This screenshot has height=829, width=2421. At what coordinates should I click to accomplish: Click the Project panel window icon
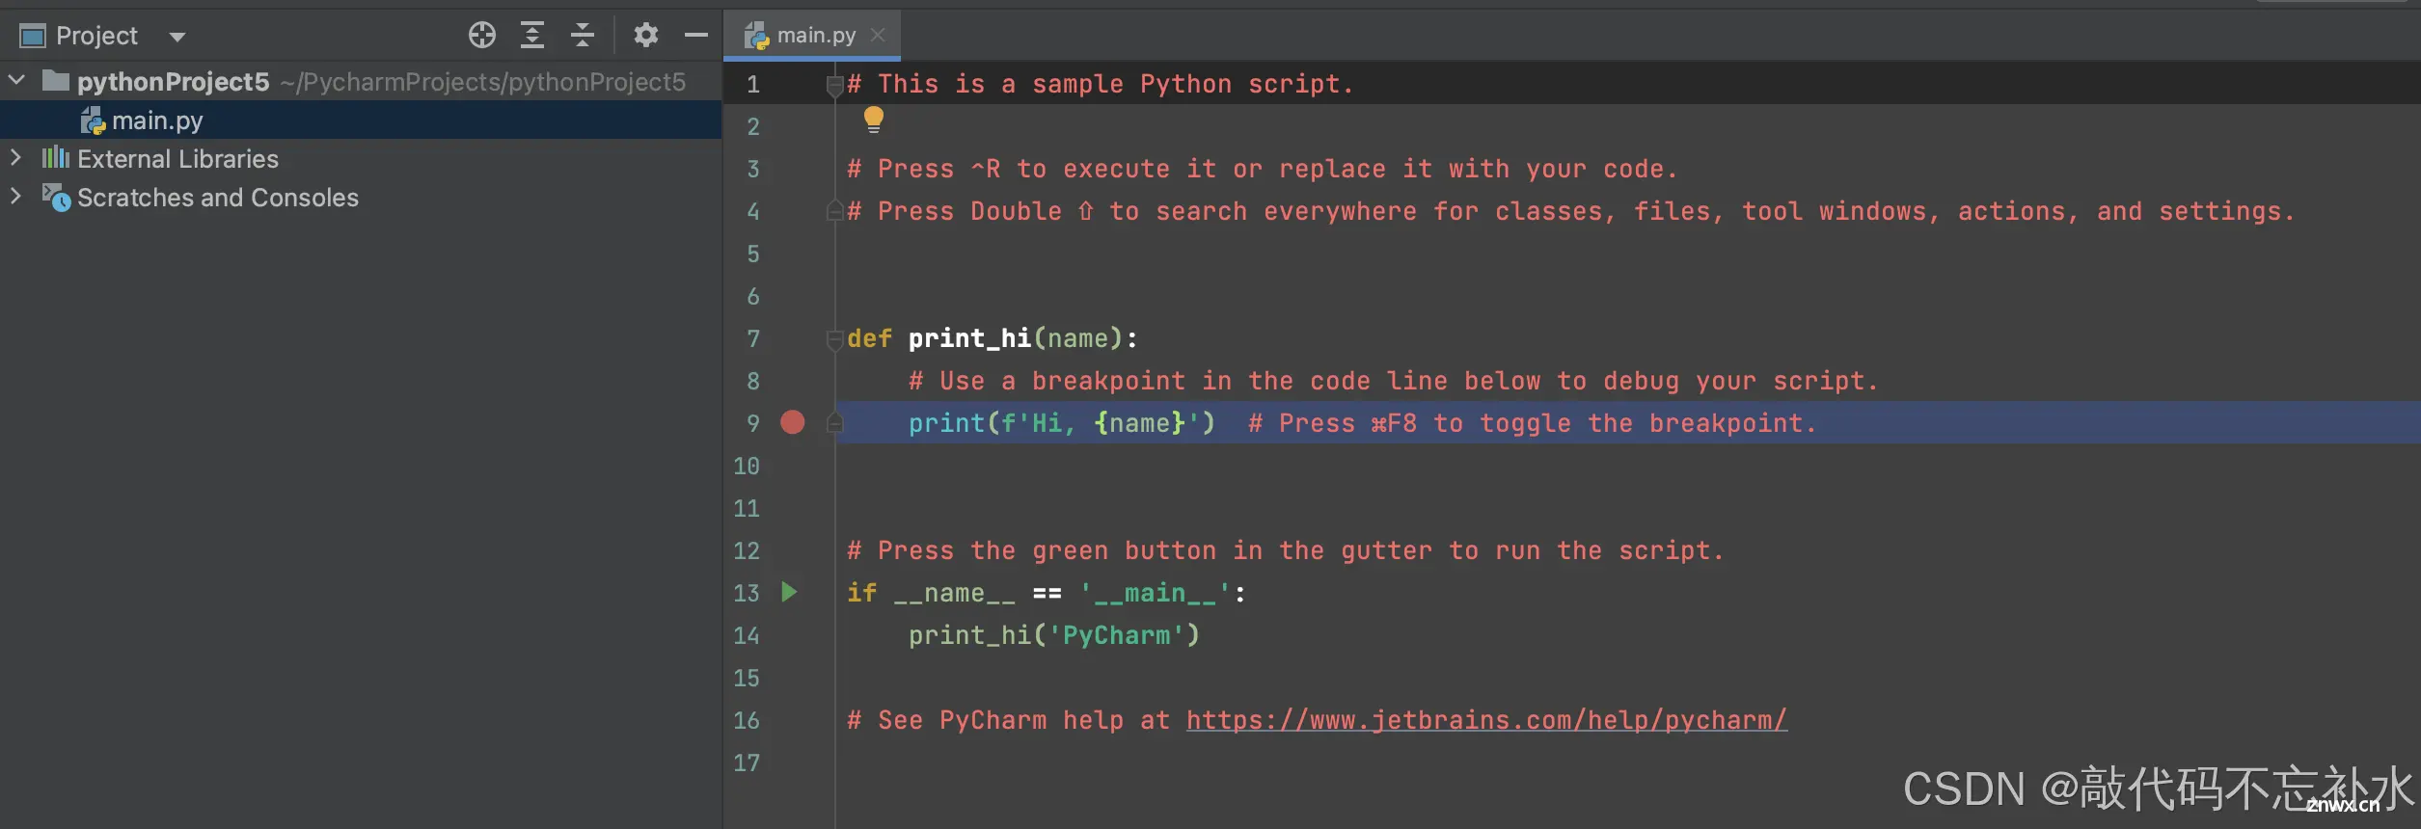pyautogui.click(x=33, y=37)
